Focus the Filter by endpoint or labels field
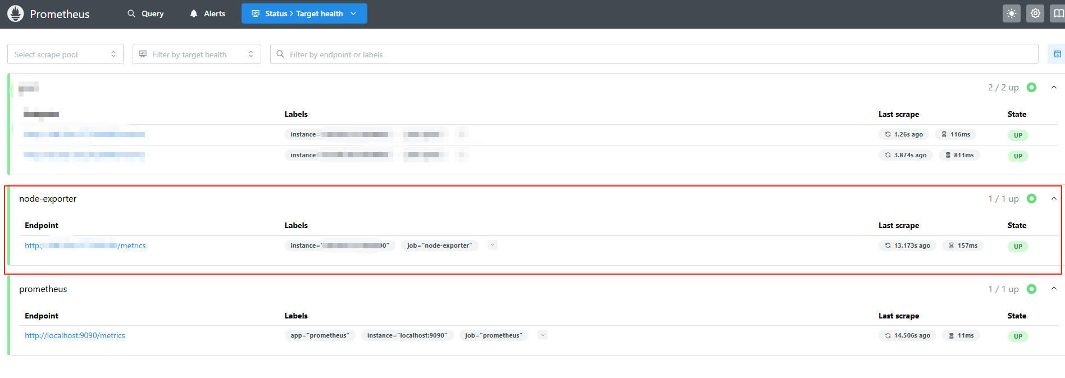This screenshot has width=1065, height=378. [x=654, y=54]
